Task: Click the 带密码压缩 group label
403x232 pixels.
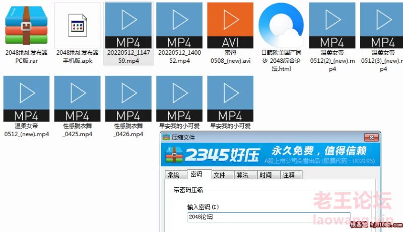Action: point(188,190)
